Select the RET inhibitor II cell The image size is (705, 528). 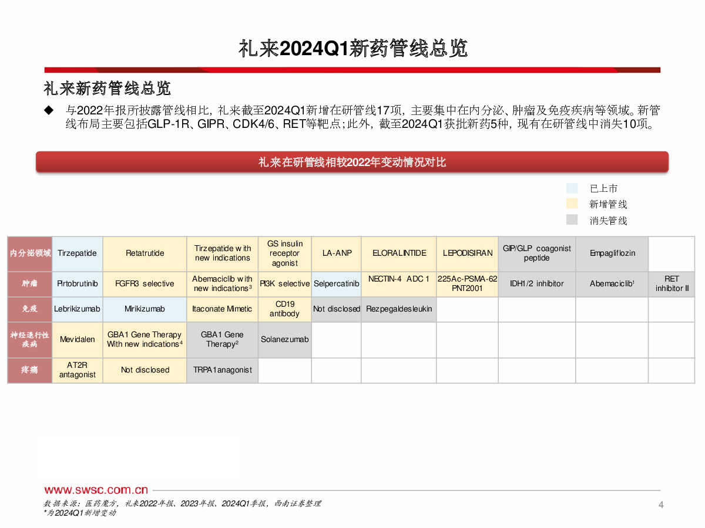pos(672,284)
